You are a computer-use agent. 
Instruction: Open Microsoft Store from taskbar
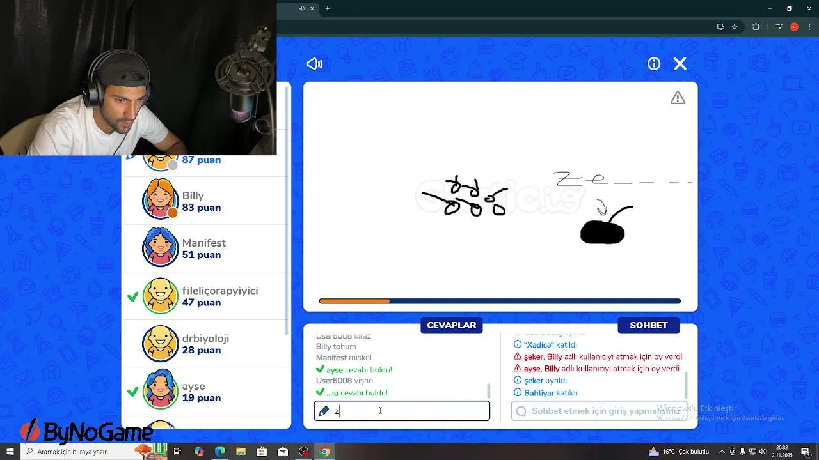(x=262, y=452)
